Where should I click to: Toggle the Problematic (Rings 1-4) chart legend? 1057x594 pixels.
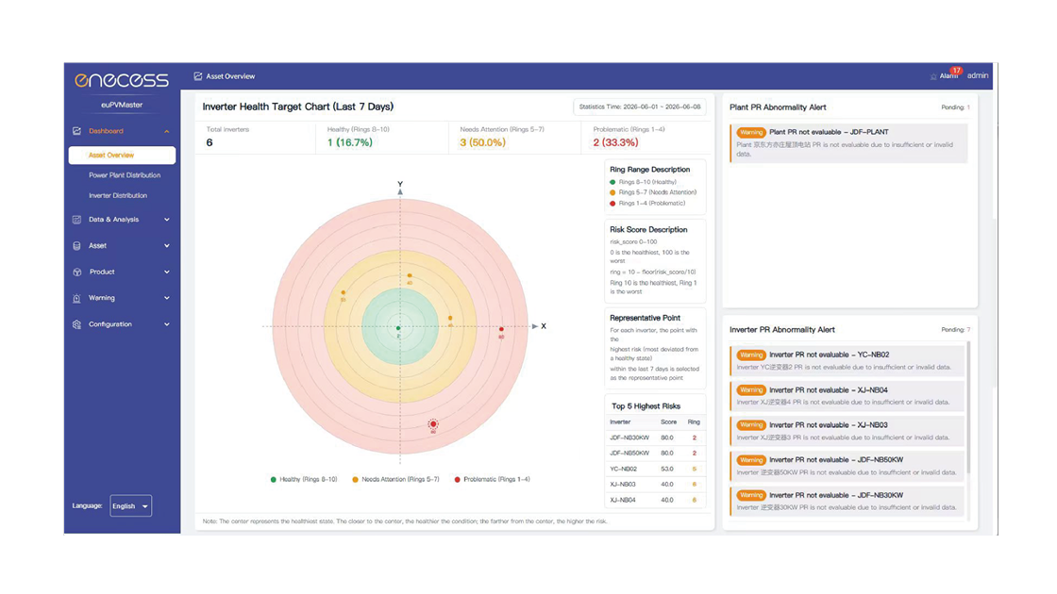(492, 480)
